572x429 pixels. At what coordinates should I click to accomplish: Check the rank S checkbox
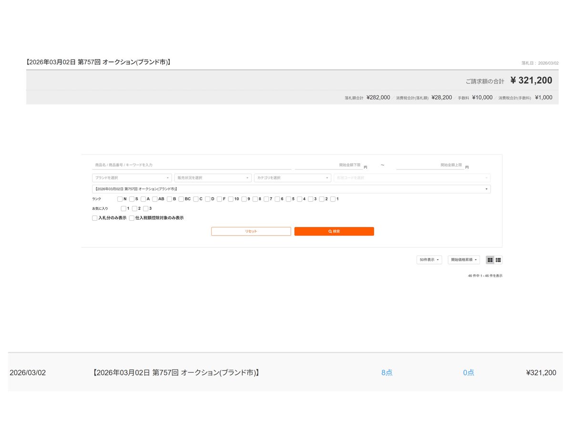(132, 199)
